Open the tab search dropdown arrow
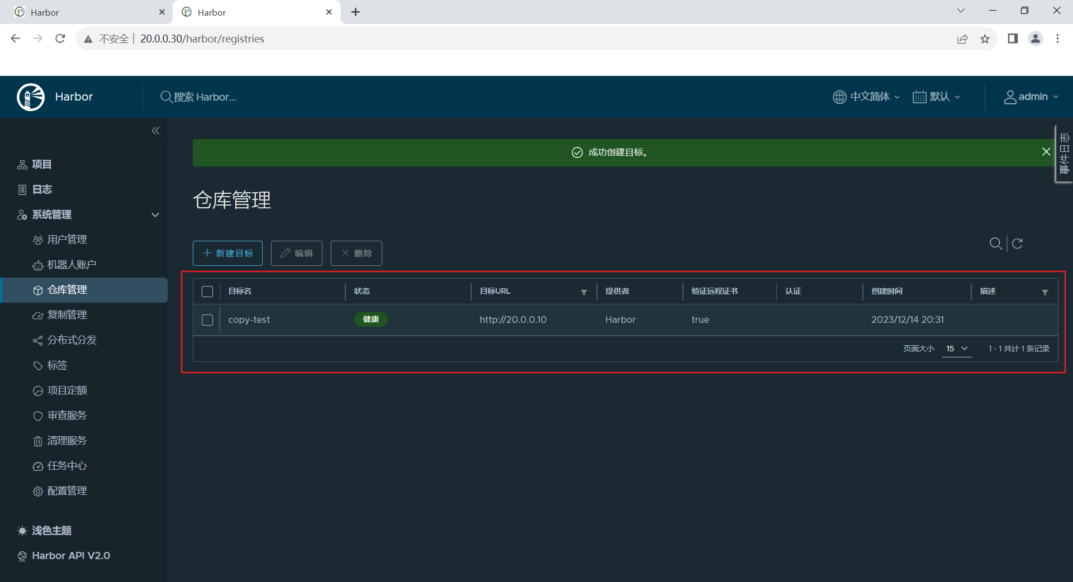This screenshot has width=1073, height=582. (961, 11)
